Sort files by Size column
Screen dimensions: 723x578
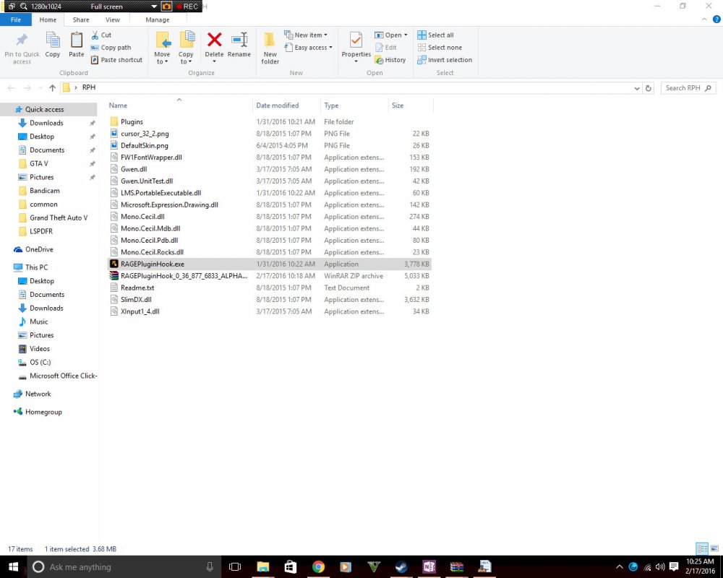[x=411, y=105]
